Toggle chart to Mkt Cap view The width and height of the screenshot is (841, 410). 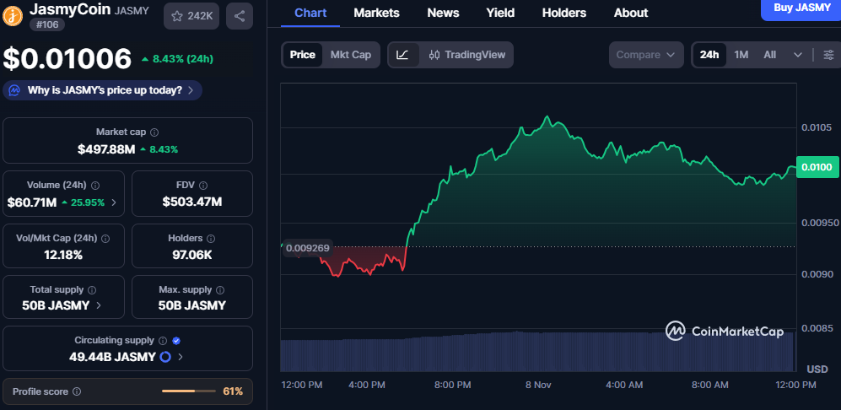[350, 55]
